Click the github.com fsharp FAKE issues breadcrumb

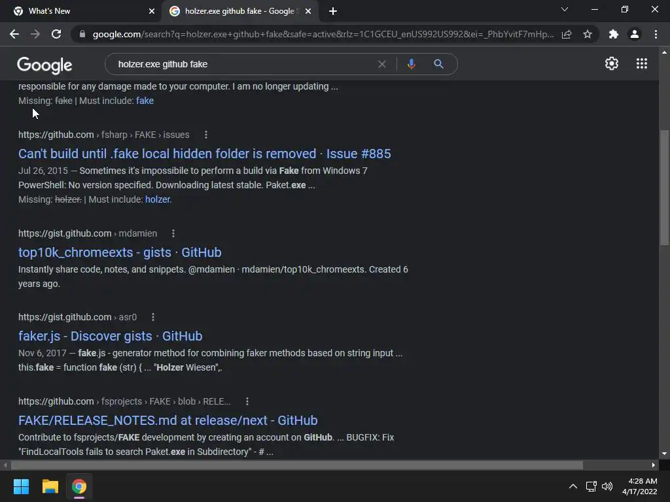click(104, 135)
